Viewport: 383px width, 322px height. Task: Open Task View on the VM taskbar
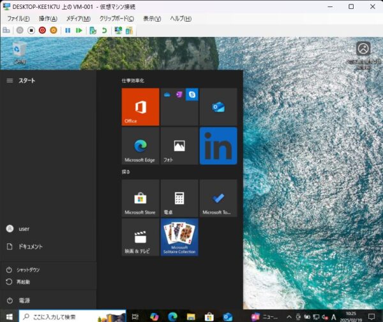[x=135, y=317]
